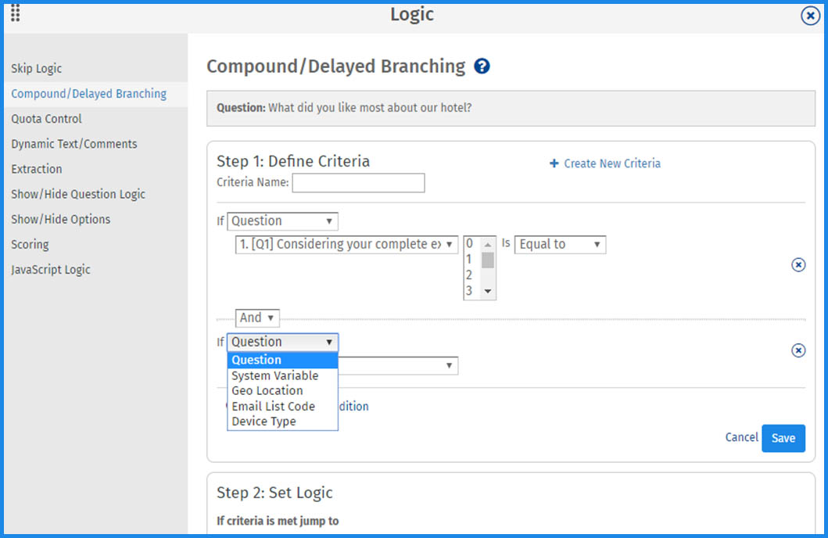
Task: Switch to Skip Logic section
Action: point(36,68)
